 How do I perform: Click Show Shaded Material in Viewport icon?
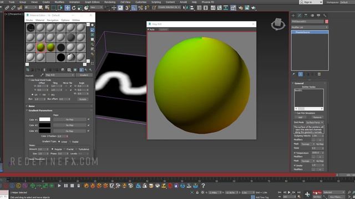click(75, 70)
